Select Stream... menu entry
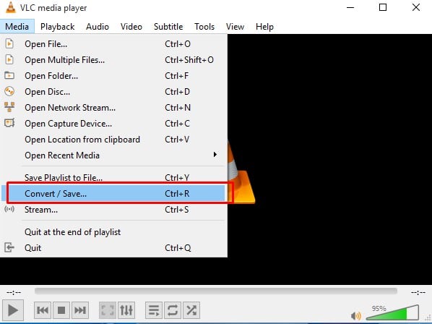This screenshot has width=432, height=324. tap(113, 210)
